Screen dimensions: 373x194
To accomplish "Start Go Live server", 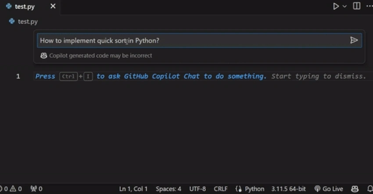I will tap(329, 189).
